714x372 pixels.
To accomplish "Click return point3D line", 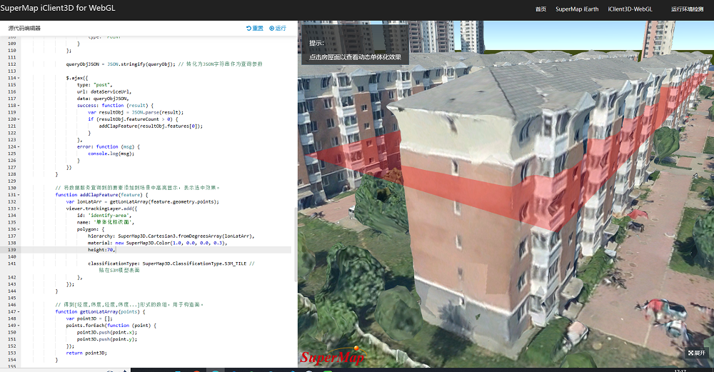I will click(86, 353).
